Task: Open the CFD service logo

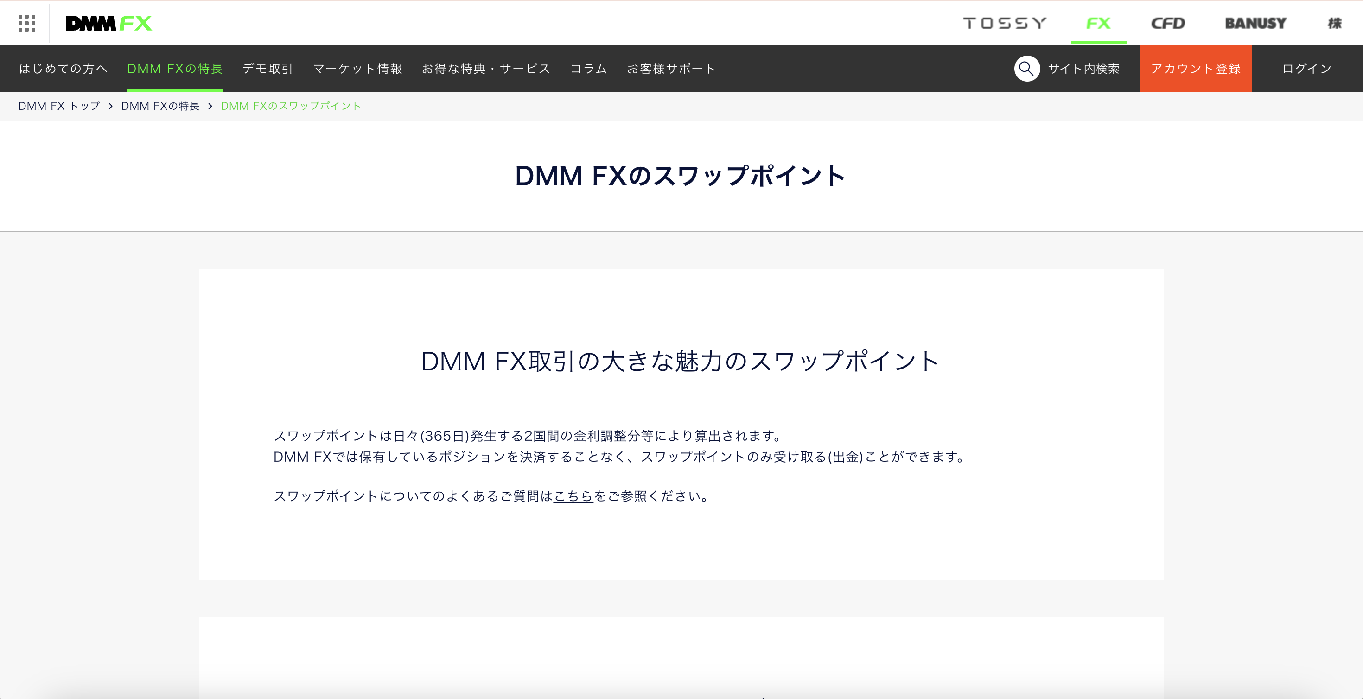Action: (1168, 23)
